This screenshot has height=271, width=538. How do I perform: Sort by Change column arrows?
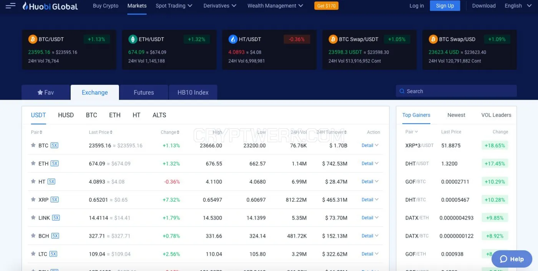[x=178, y=132]
